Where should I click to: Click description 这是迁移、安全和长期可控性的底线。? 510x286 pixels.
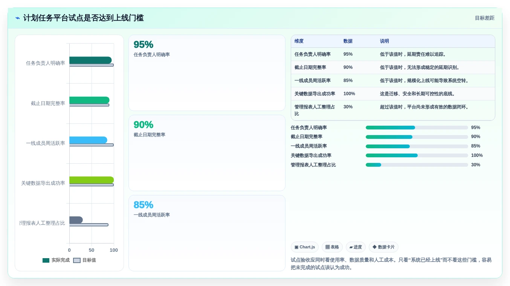tap(418, 94)
